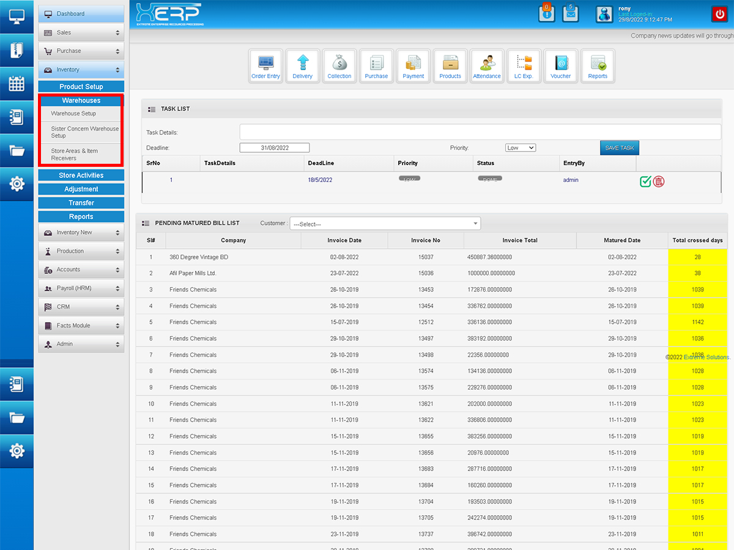Image resolution: width=734 pixels, height=550 pixels.
Task: Open the mail messages icon in header
Action: (570, 13)
